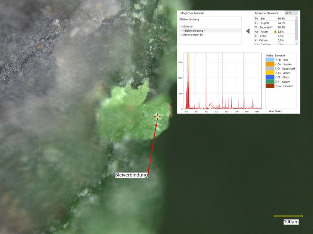Screen dimensions: 313x234
Task: Click the element list scrollbar thumb
Action: tap(296, 29)
